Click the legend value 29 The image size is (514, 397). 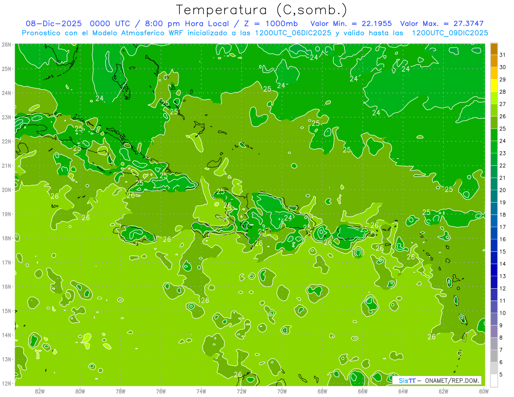(x=502, y=80)
